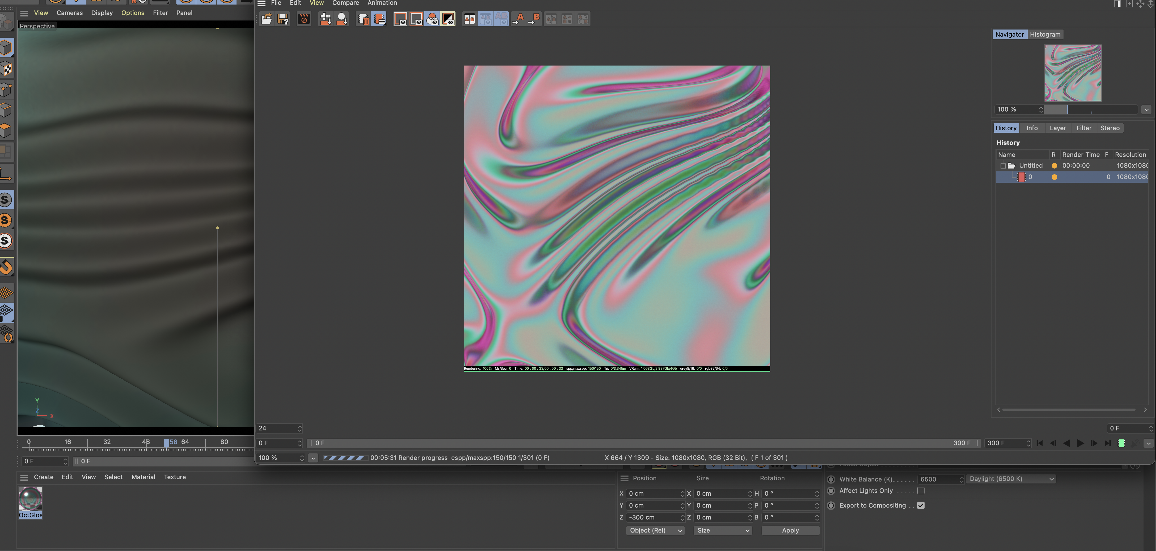Image resolution: width=1156 pixels, height=551 pixels.
Task: Click the Clear Picture Viewer trash icon
Action: 363,19
